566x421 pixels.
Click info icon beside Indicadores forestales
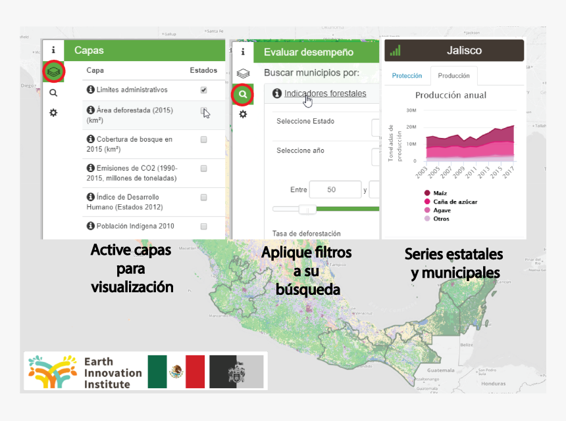[x=277, y=94]
